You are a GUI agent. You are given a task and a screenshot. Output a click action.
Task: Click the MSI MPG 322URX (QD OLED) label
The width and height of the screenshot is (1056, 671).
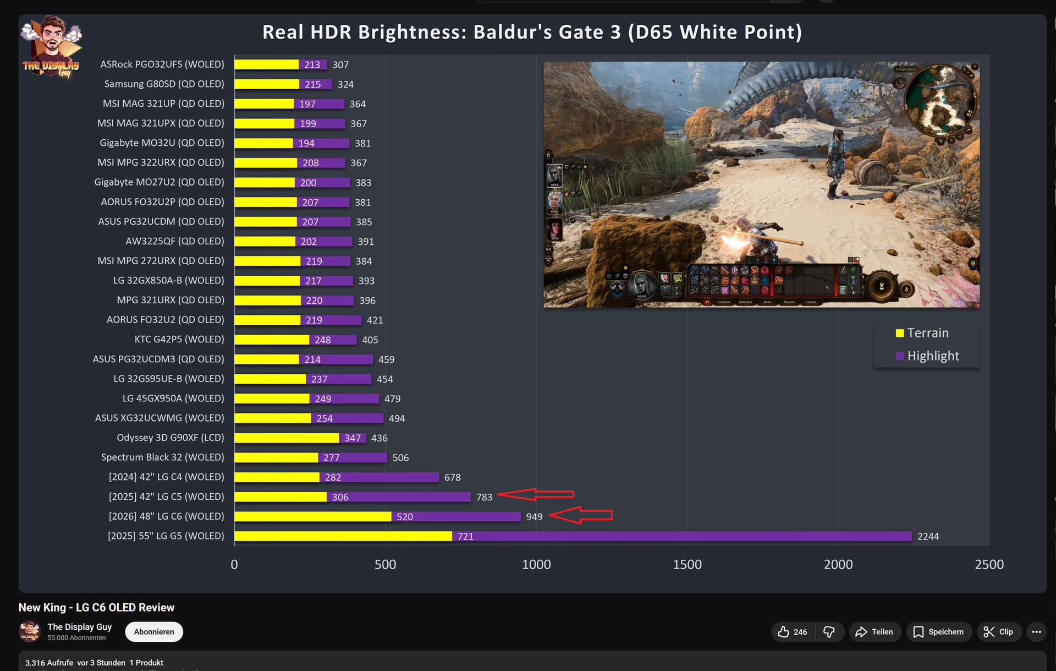click(x=161, y=162)
